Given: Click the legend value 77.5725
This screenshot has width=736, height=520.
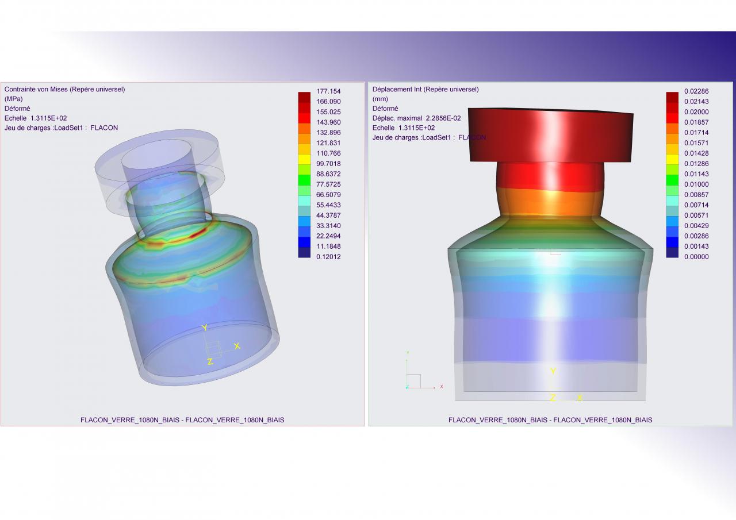Looking at the screenshot, I should (328, 184).
